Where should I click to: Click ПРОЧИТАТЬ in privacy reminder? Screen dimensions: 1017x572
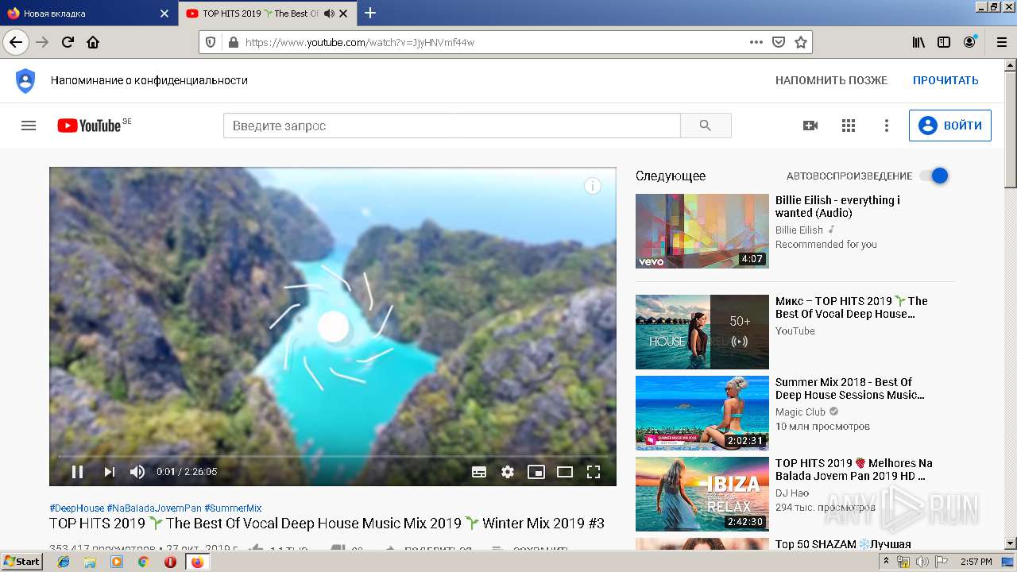point(945,80)
